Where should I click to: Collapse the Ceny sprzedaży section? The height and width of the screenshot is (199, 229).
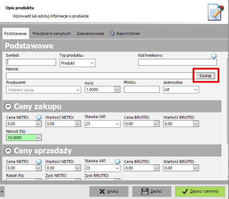[x=8, y=151]
